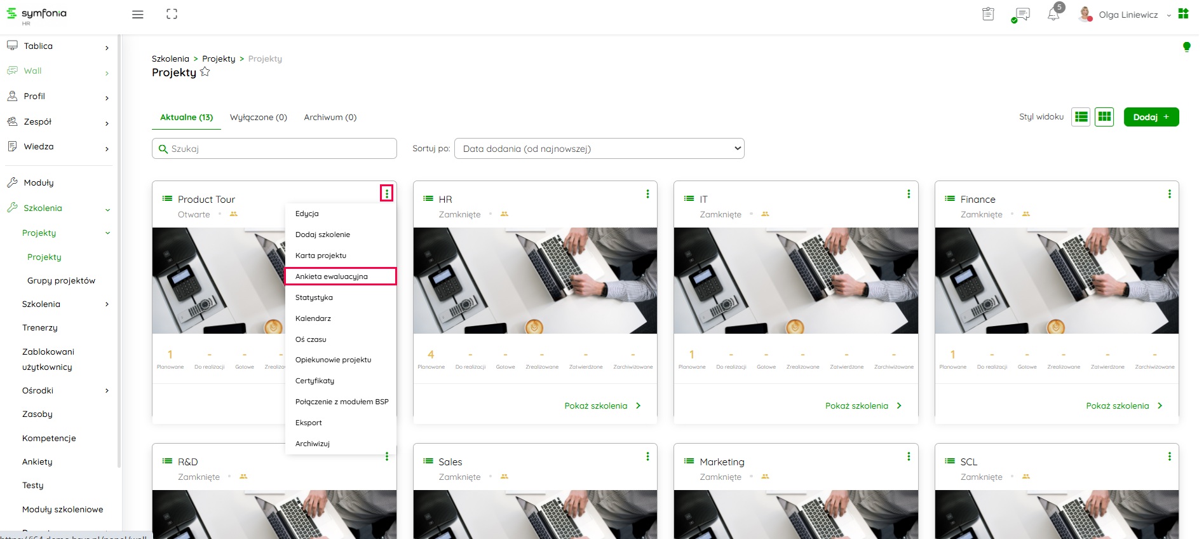Open the chat messages icon
The image size is (1204, 539).
click(1022, 15)
